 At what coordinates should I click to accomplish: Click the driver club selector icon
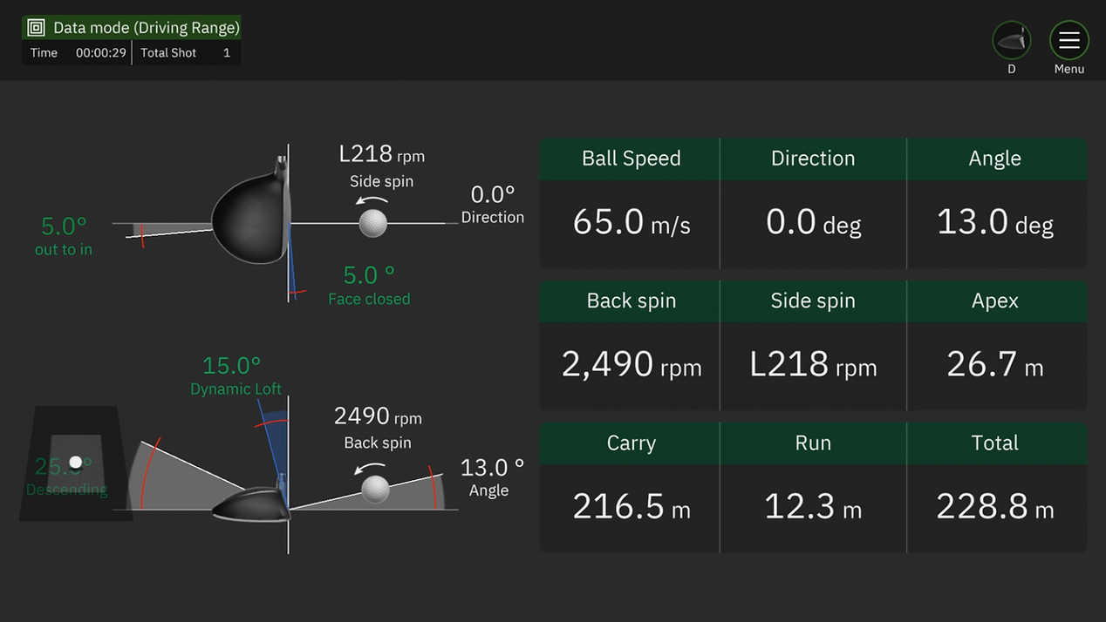pyautogui.click(x=1011, y=41)
